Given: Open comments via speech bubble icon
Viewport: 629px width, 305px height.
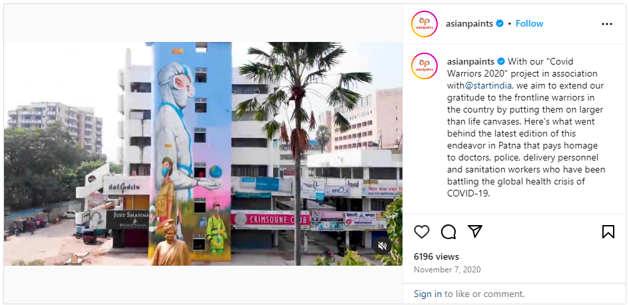Looking at the screenshot, I should click(x=448, y=232).
